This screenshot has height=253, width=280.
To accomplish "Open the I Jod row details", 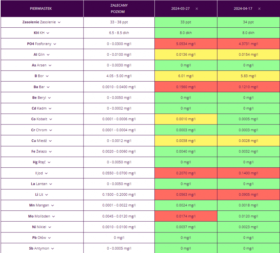I will click(46, 173).
